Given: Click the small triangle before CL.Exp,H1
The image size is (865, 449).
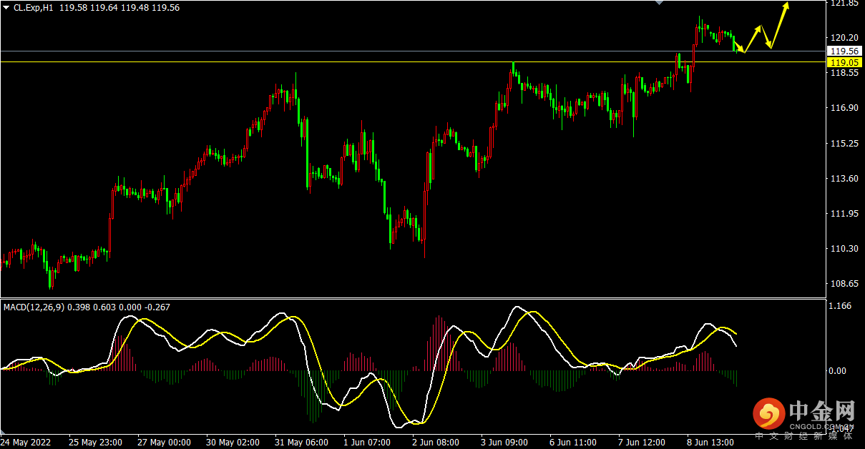Looking at the screenshot, I should pos(6,7).
